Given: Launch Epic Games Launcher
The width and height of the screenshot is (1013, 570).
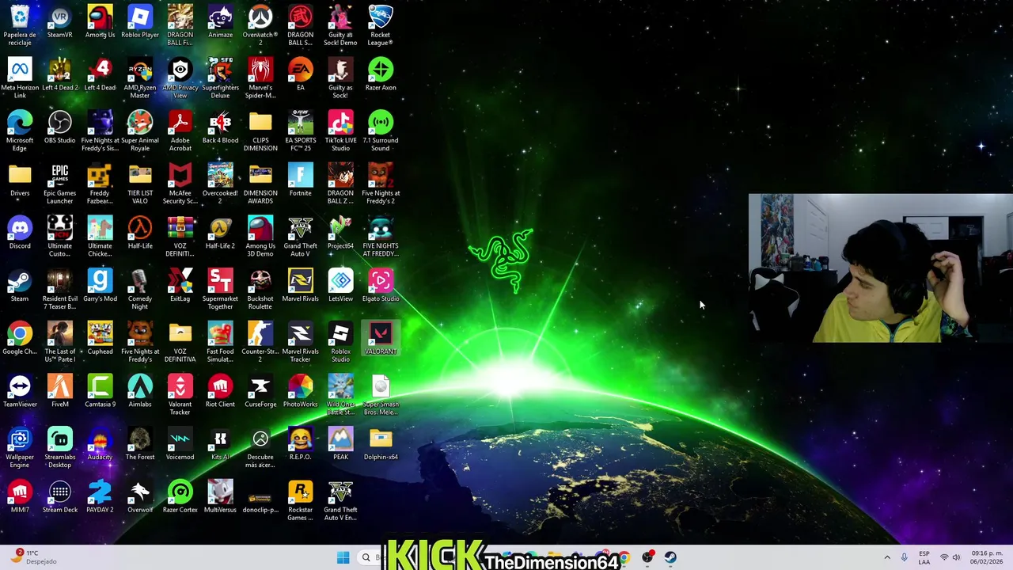Looking at the screenshot, I should 60,184.
